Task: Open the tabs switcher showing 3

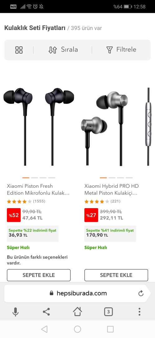Action: (109, 312)
